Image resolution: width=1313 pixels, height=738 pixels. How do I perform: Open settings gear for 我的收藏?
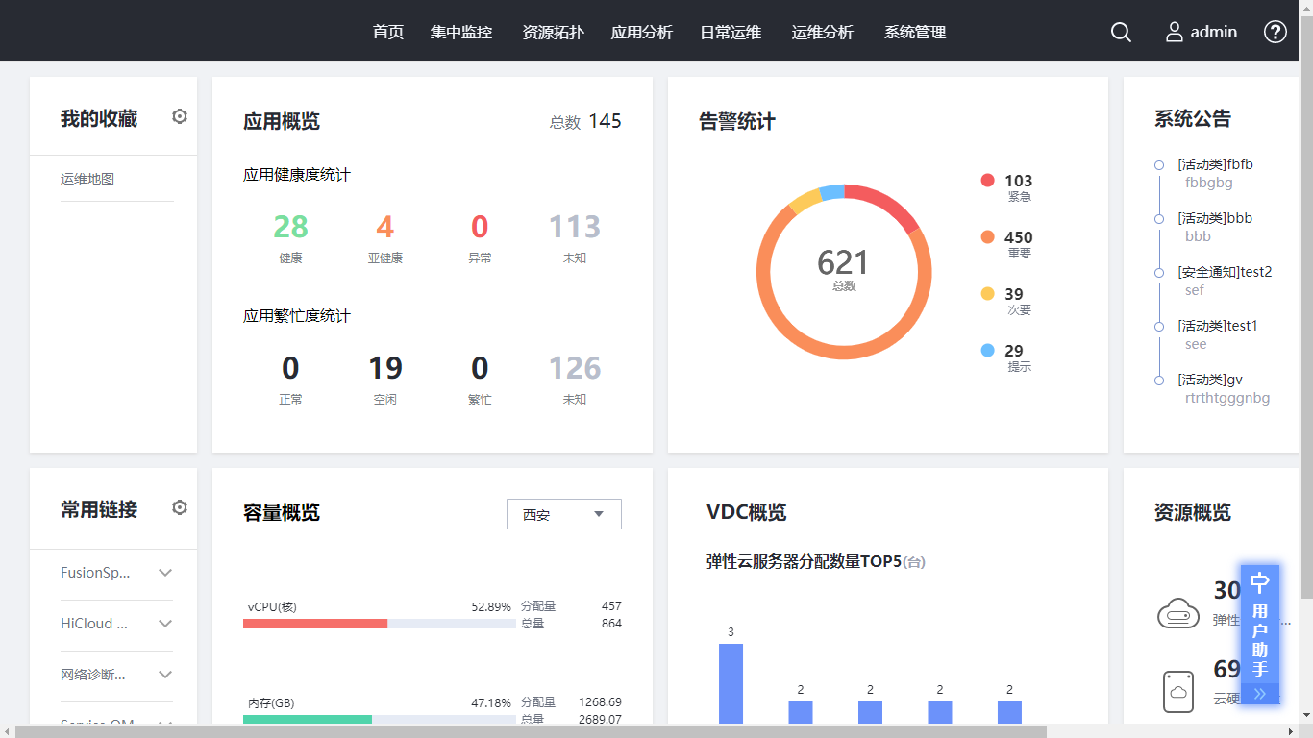coord(180,117)
